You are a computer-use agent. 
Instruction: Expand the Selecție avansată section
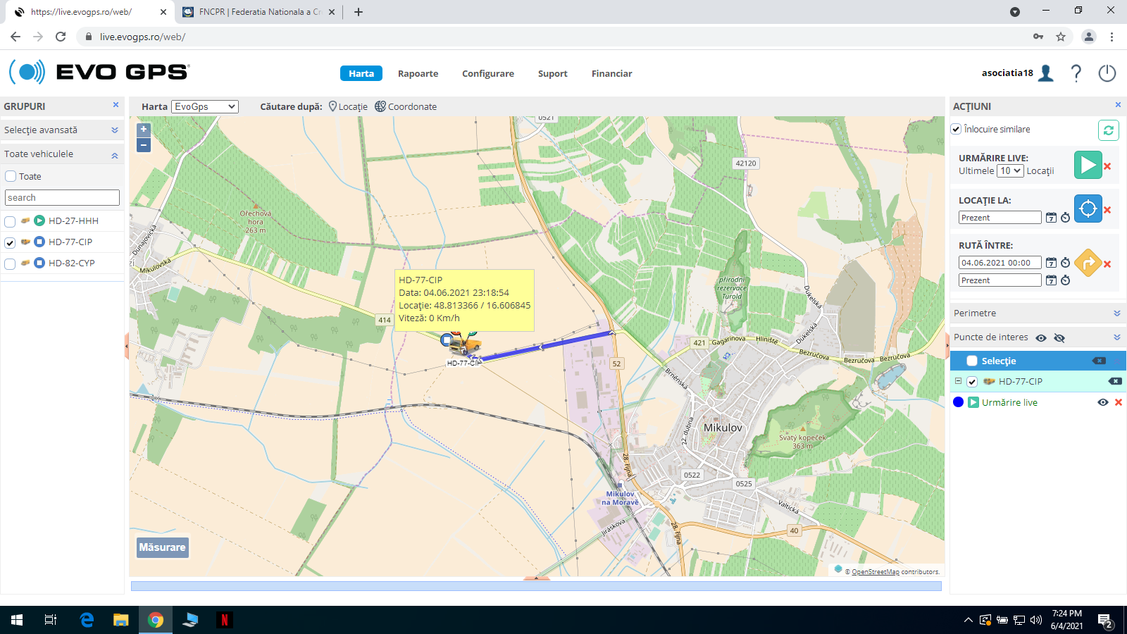114,130
